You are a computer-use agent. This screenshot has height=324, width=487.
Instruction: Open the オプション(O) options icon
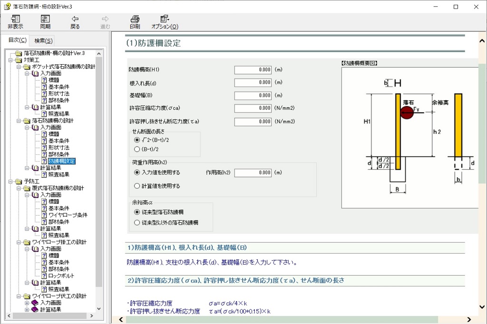point(165,19)
